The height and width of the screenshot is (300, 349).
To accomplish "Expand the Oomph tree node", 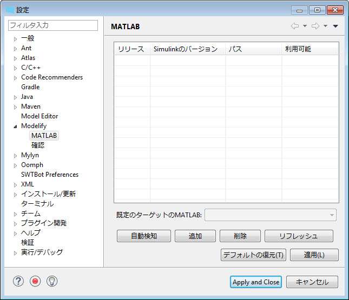I will [15, 165].
